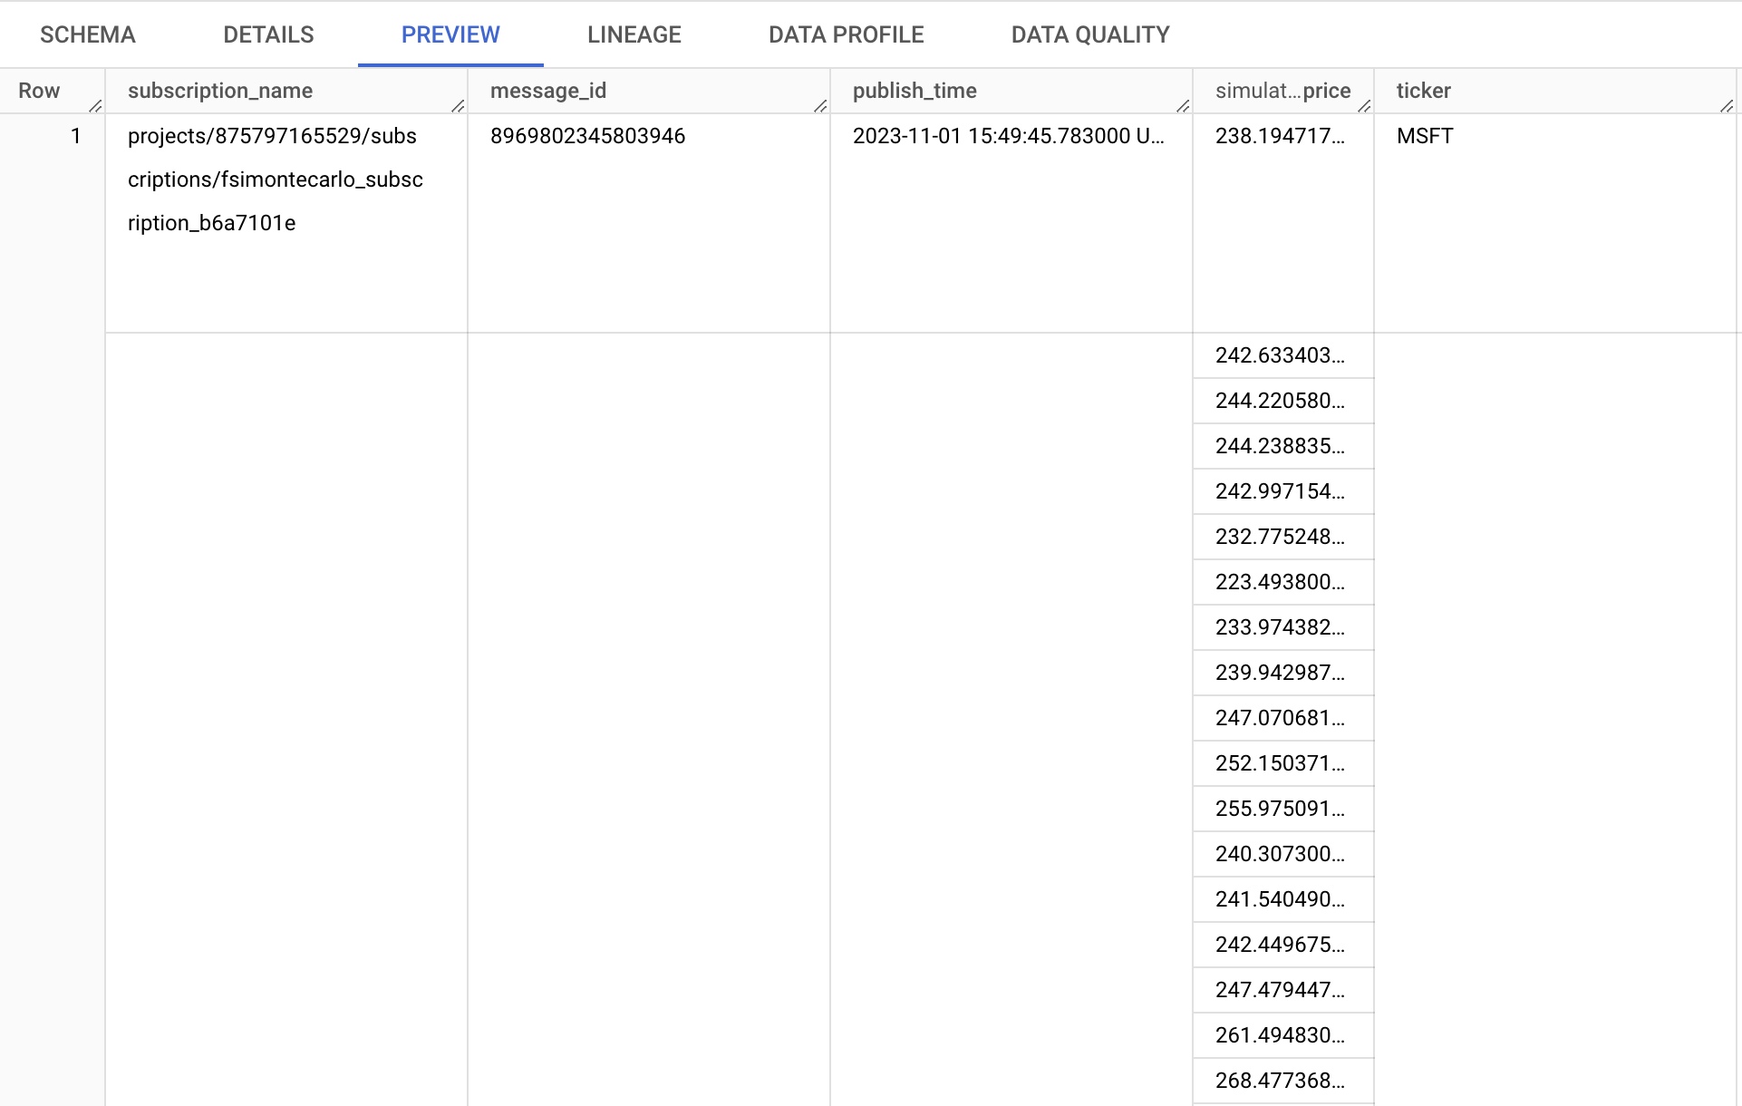This screenshot has height=1106, width=1742.
Task: Click message_id column resize handle
Action: click(820, 106)
